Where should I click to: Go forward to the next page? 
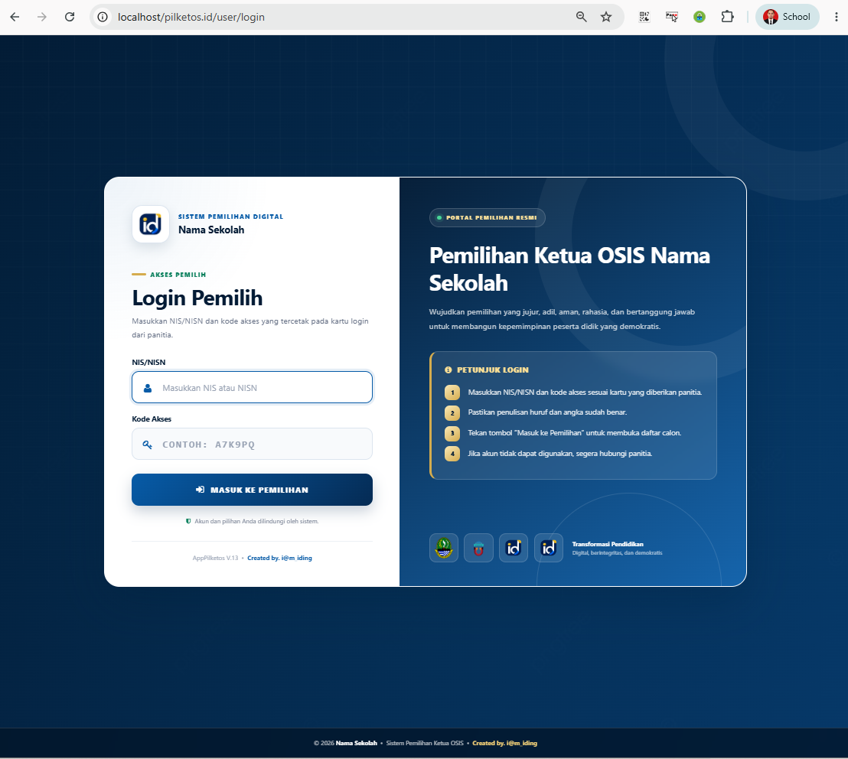(x=41, y=17)
